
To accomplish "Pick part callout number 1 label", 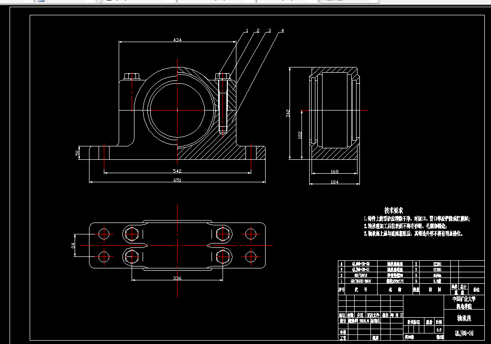I will [x=247, y=30].
